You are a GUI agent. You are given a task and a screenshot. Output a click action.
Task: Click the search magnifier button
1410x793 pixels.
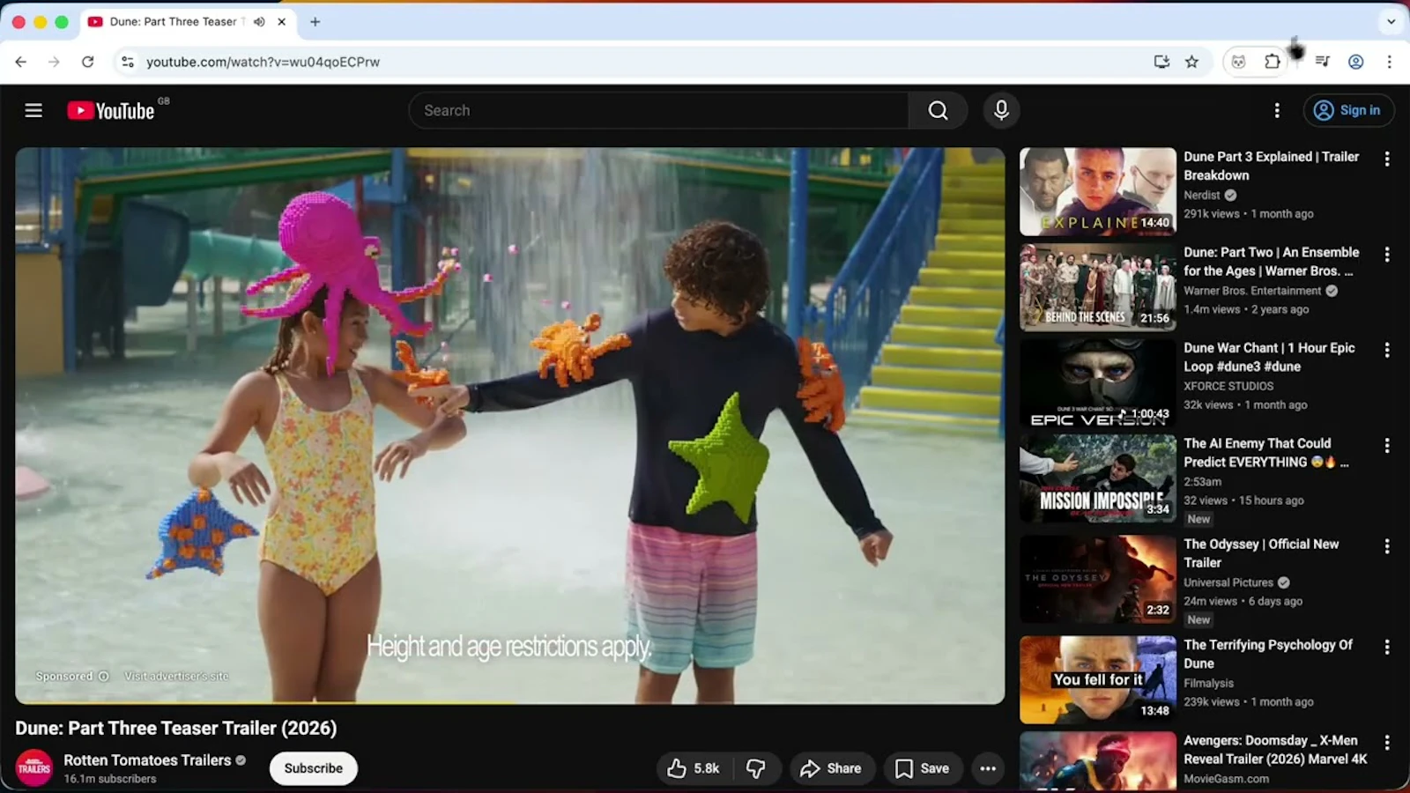(939, 110)
